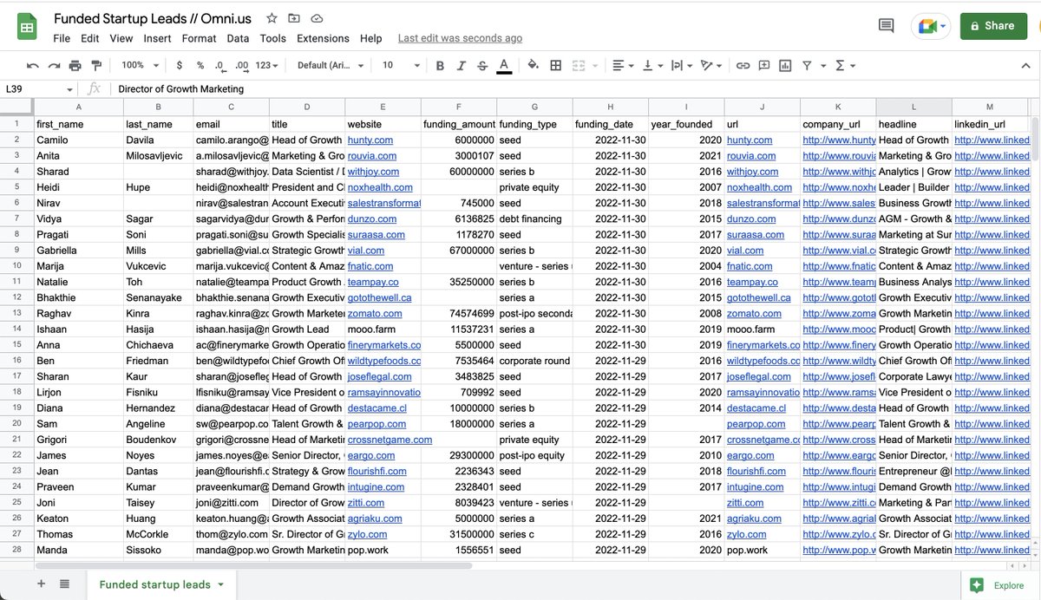Open the pearpop.com website link
The width and height of the screenshot is (1041, 600).
click(376, 424)
